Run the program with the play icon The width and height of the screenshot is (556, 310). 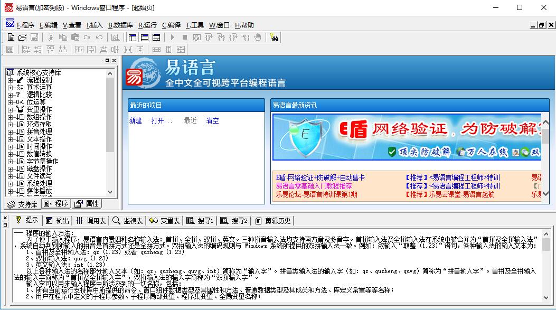point(172,37)
